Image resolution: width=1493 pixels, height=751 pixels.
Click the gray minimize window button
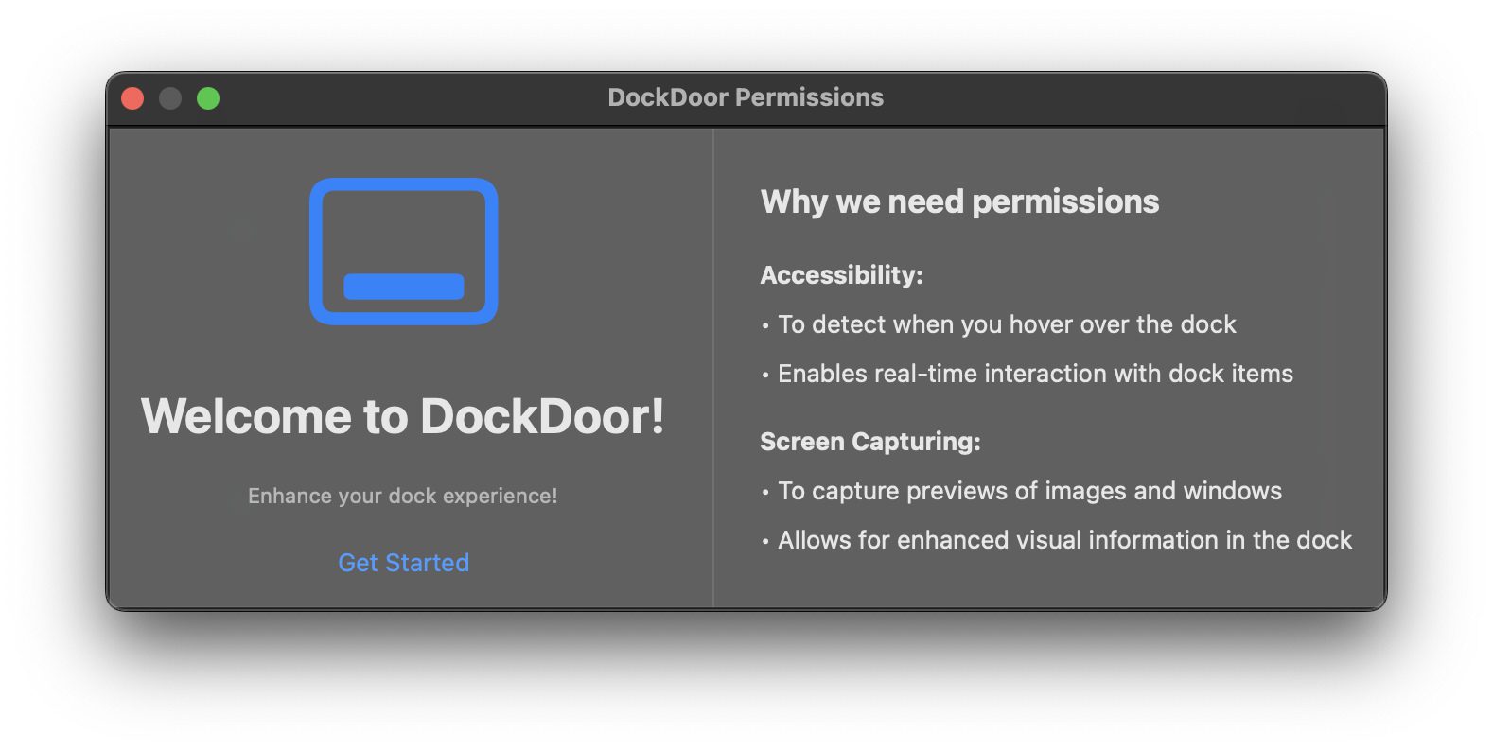tap(170, 98)
